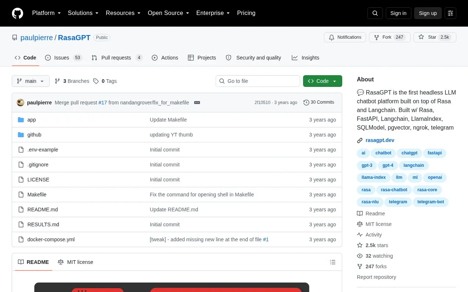This screenshot has width=468, height=292.
Task: Open the app folder
Action: tap(31, 120)
